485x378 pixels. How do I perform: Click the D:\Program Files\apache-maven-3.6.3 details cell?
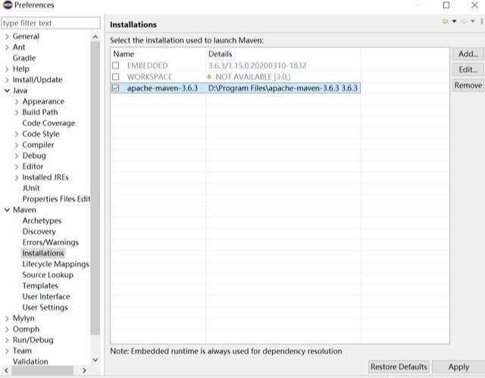click(x=283, y=88)
